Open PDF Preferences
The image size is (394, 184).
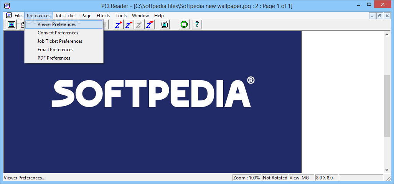(x=64, y=58)
